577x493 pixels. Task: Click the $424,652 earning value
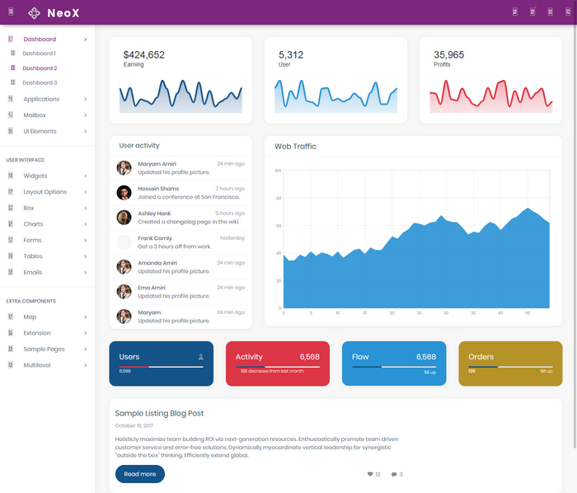coord(144,54)
